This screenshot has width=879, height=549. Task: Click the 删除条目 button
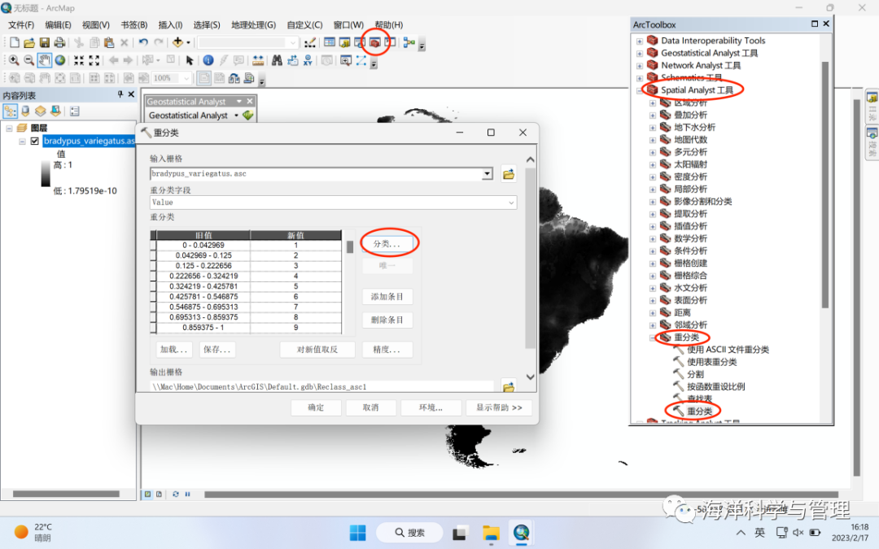[x=387, y=320]
